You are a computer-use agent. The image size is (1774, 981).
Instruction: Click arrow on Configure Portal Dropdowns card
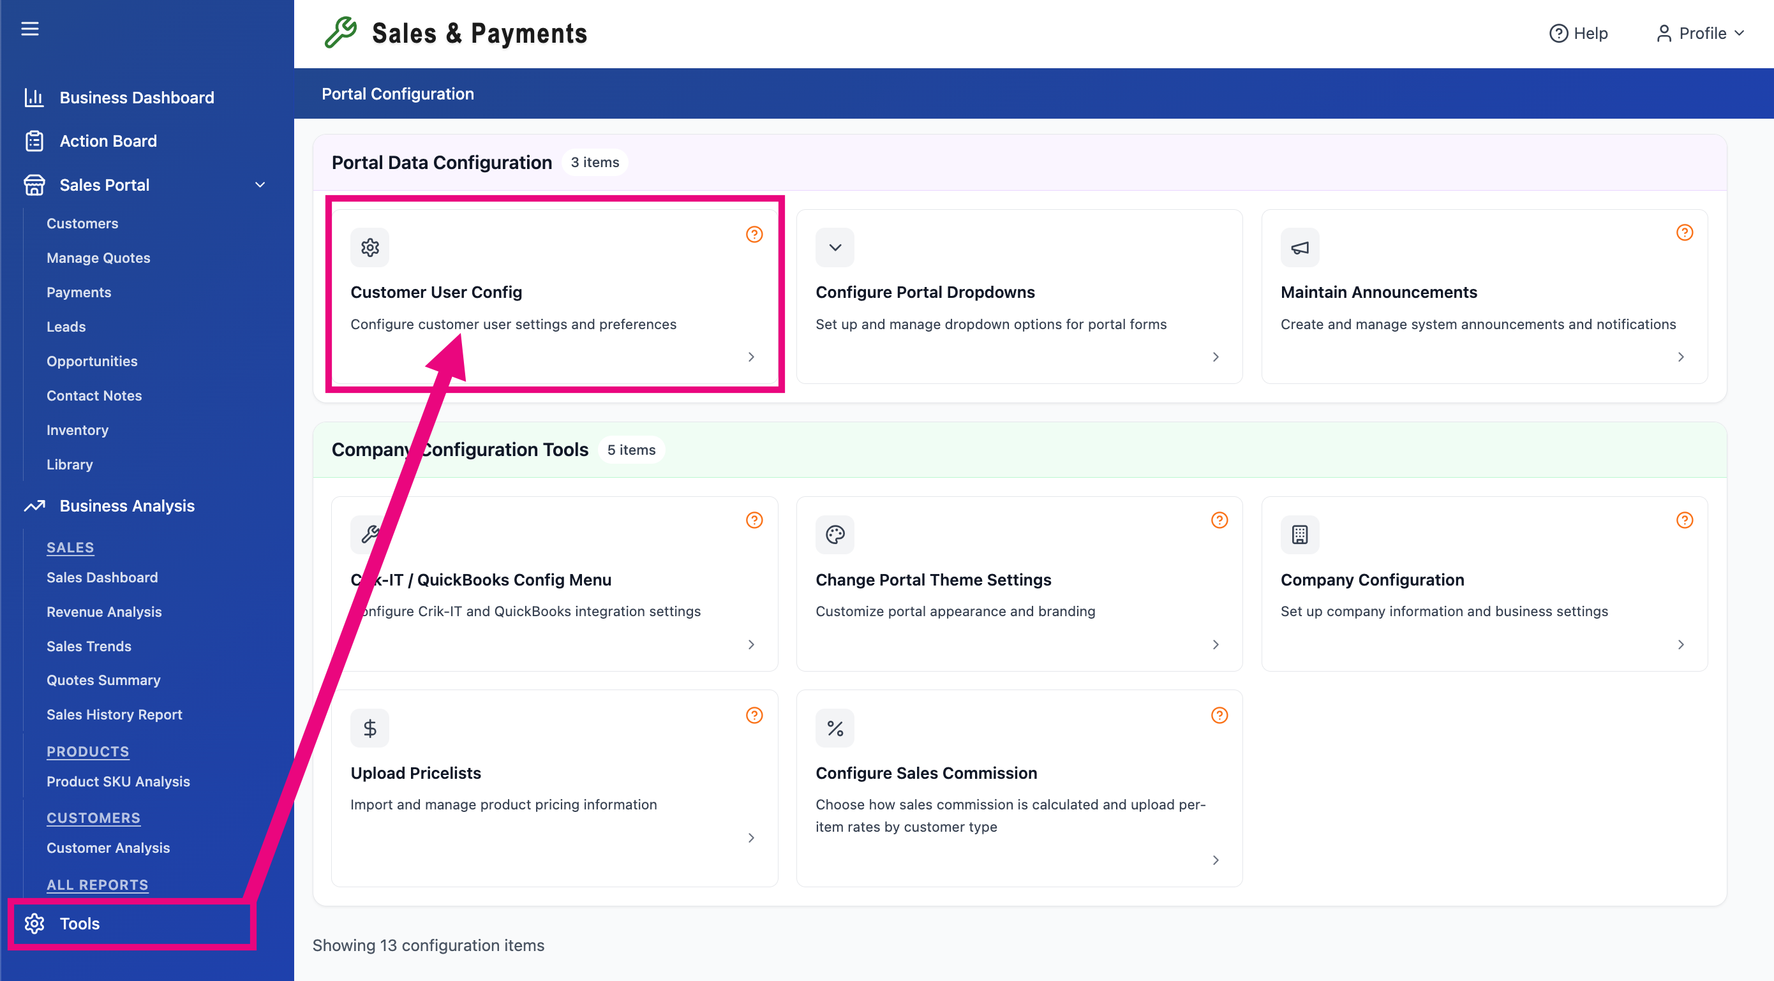1216,357
